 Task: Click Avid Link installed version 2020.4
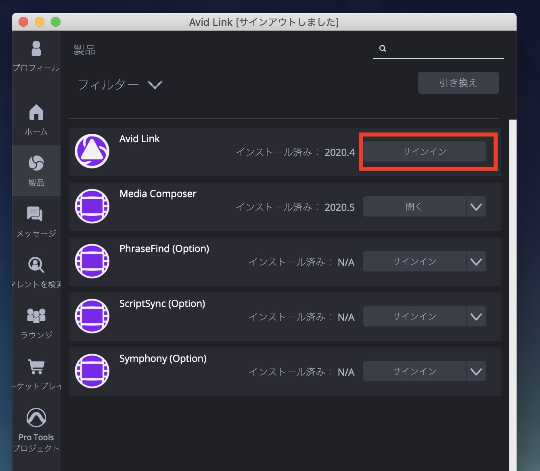pos(340,152)
